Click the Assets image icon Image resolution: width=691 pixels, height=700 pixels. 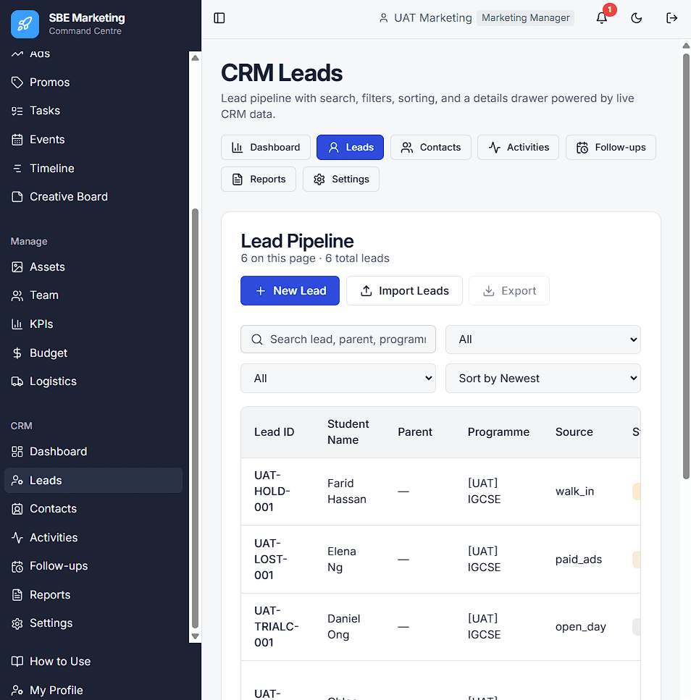click(x=17, y=267)
